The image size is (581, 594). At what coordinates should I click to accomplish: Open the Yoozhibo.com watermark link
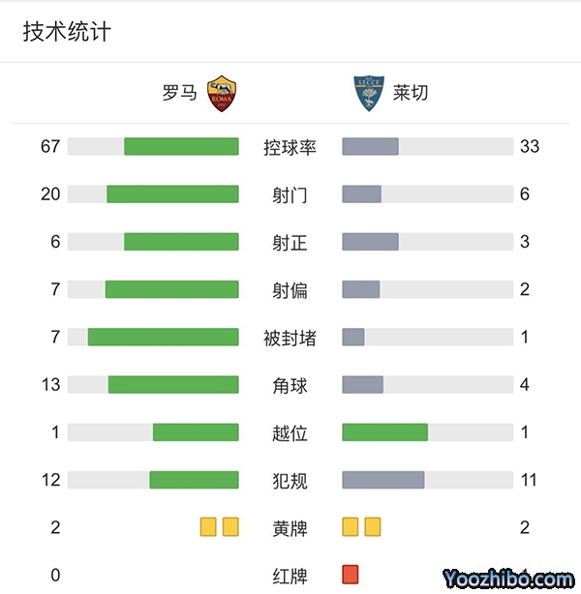click(x=508, y=579)
